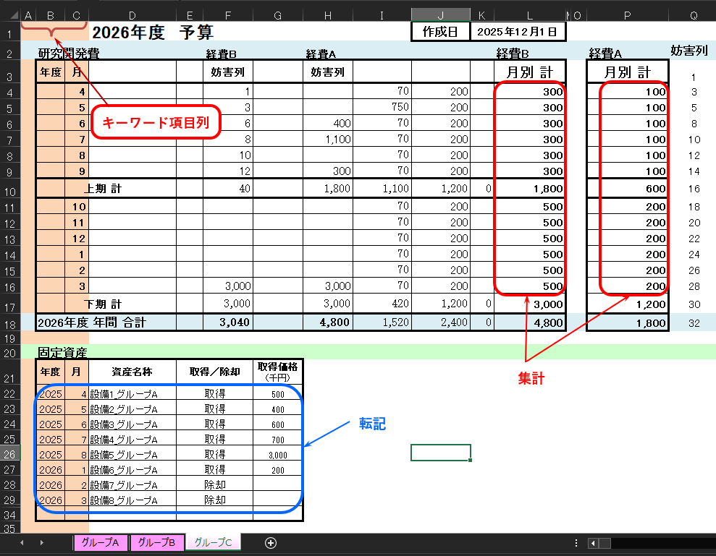Click the 設備8_グループA asset name
Viewport: 716px width, 556px height.
132,500
